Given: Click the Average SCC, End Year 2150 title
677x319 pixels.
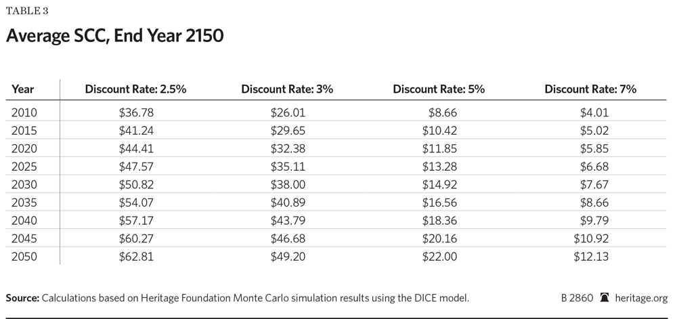Looking at the screenshot, I should click(114, 36).
